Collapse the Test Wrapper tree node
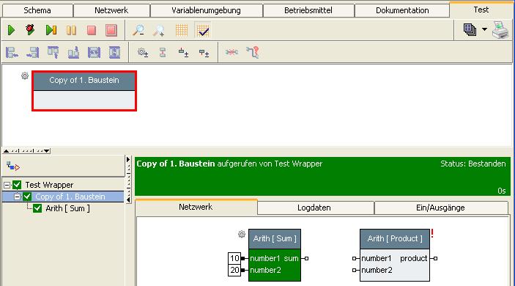The image size is (515, 286). click(x=7, y=185)
